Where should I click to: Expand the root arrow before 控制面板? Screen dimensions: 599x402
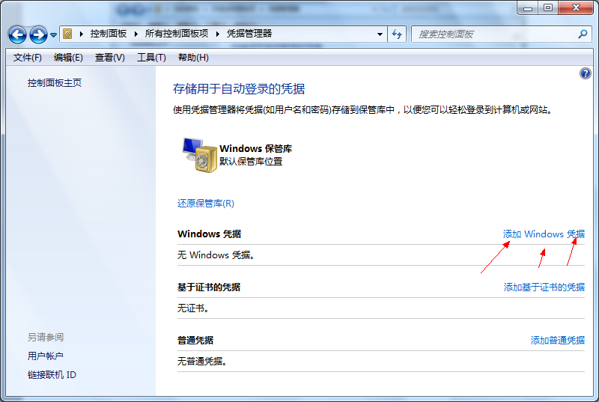[x=82, y=34]
